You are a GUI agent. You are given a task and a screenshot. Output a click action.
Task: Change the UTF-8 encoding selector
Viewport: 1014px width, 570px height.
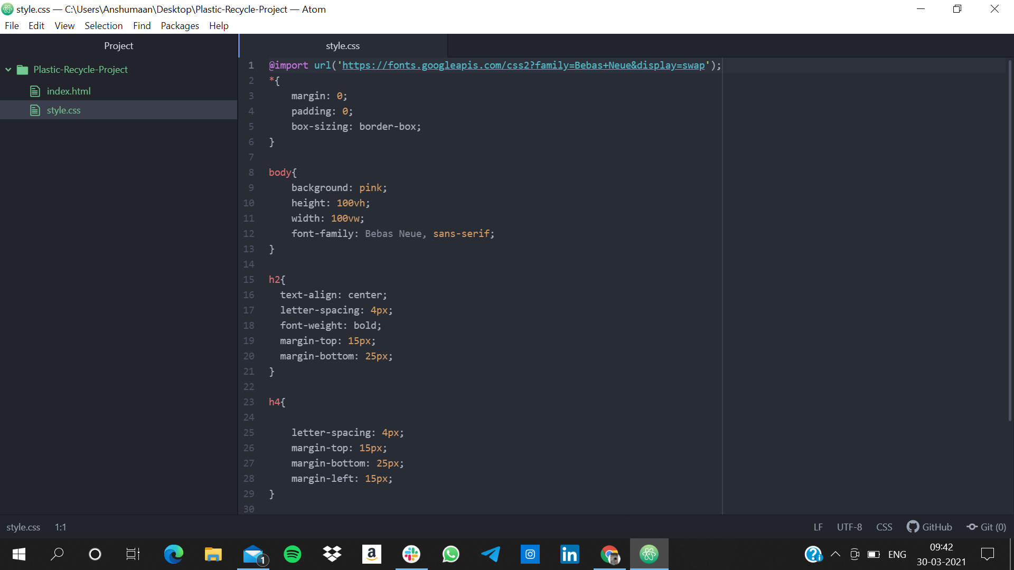point(849,527)
